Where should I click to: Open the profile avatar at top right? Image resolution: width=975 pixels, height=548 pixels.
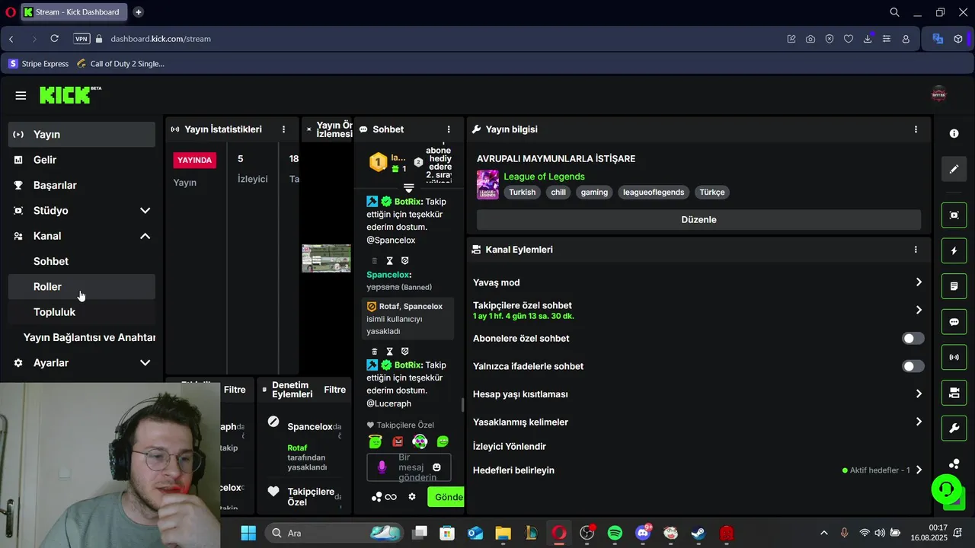coord(939,94)
